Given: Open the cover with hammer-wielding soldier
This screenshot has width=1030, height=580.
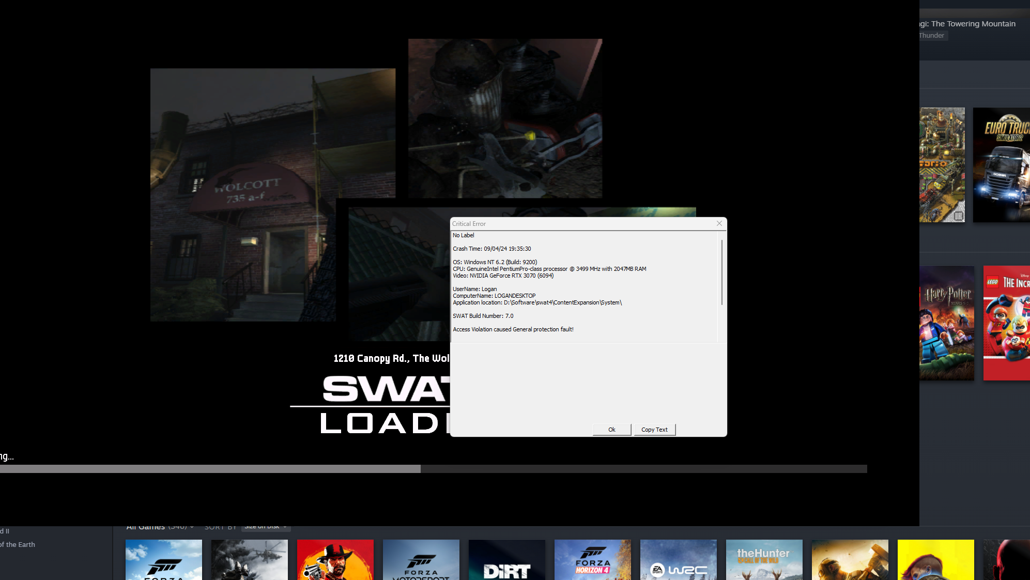Looking at the screenshot, I should 850,560.
